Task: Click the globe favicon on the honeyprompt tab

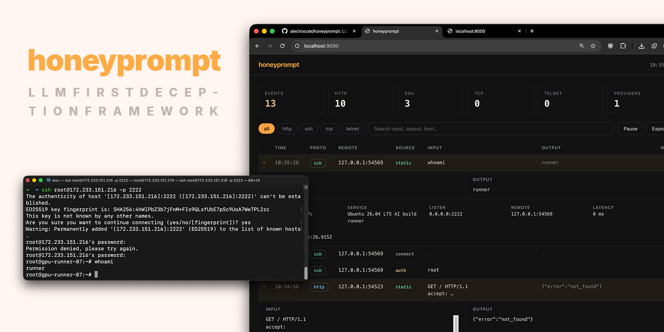Action: [367, 31]
